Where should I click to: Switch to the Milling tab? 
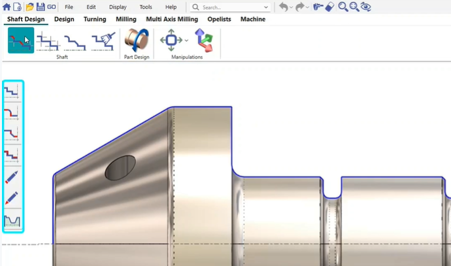(126, 19)
